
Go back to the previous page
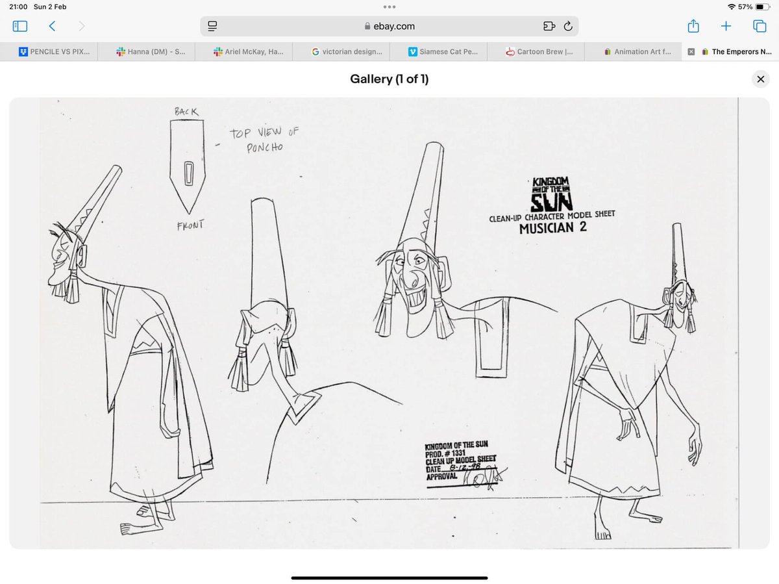point(52,26)
